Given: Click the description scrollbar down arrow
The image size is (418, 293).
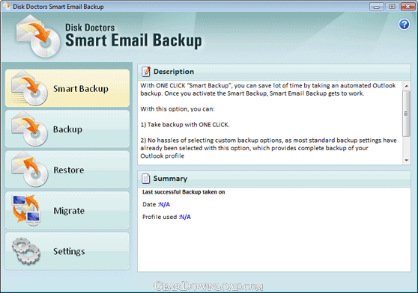Looking at the screenshot, I should pos(407,160).
